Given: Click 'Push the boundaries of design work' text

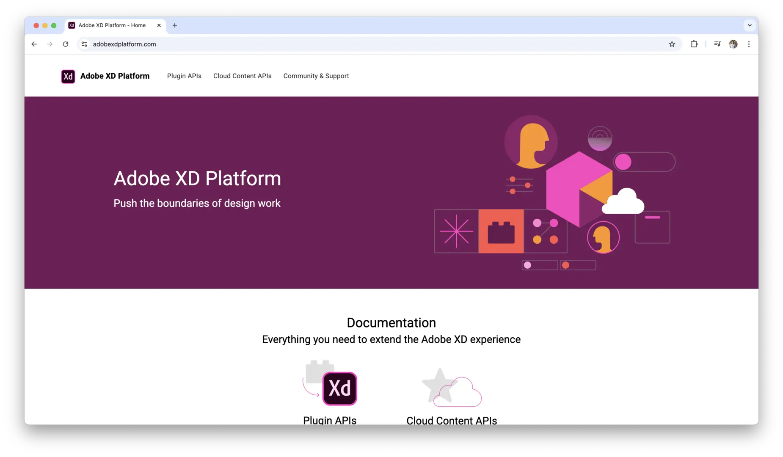Looking at the screenshot, I should pos(197,203).
